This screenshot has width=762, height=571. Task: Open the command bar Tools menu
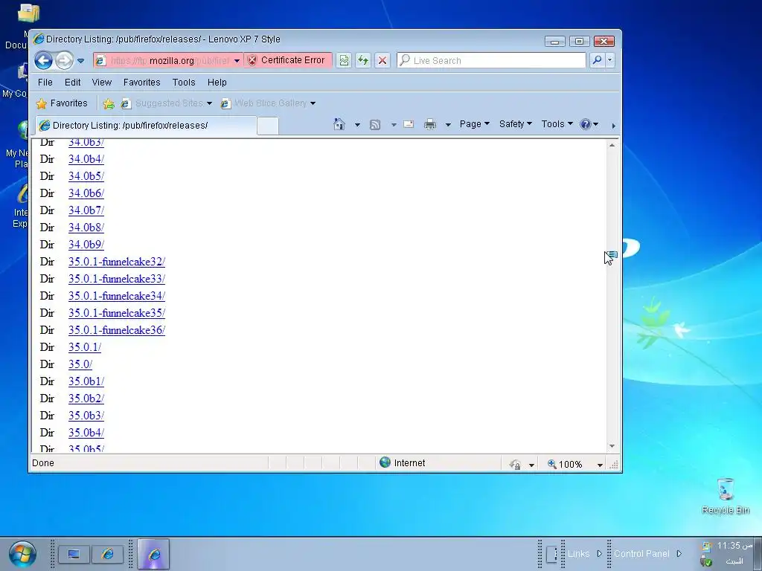pos(557,124)
